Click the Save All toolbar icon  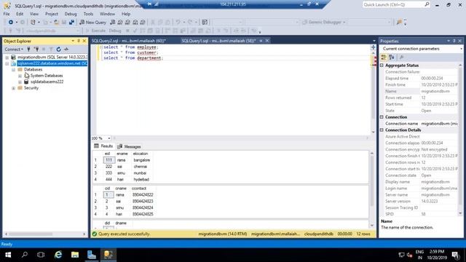71,23
